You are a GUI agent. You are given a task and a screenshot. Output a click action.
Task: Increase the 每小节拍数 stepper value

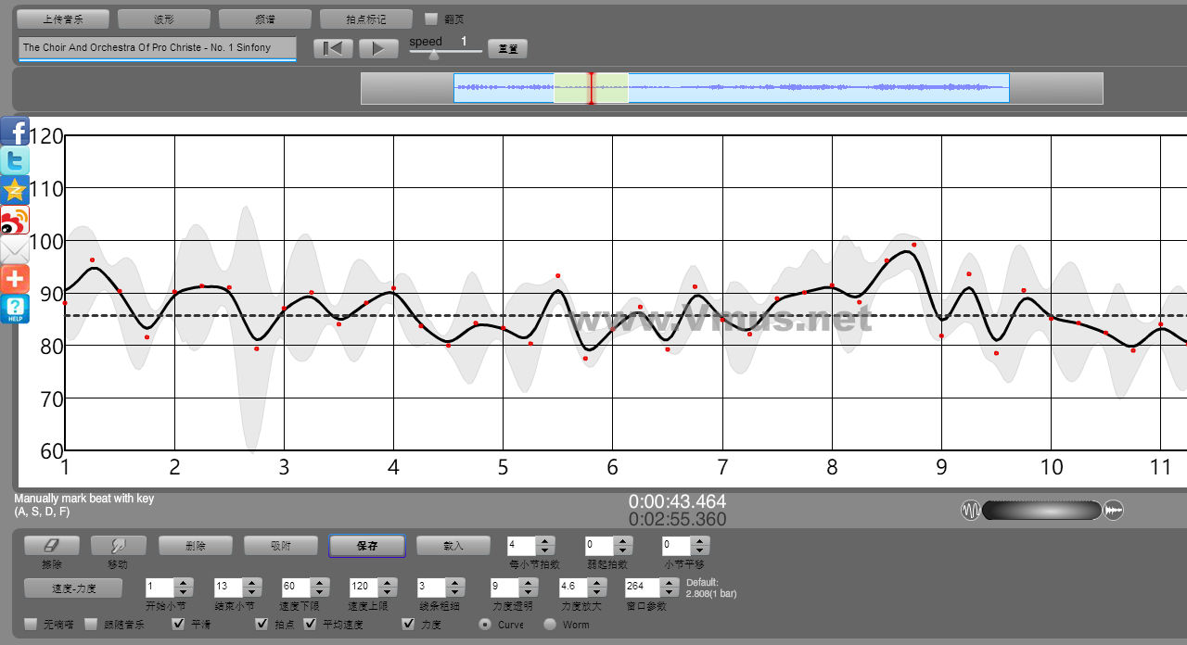click(x=545, y=541)
